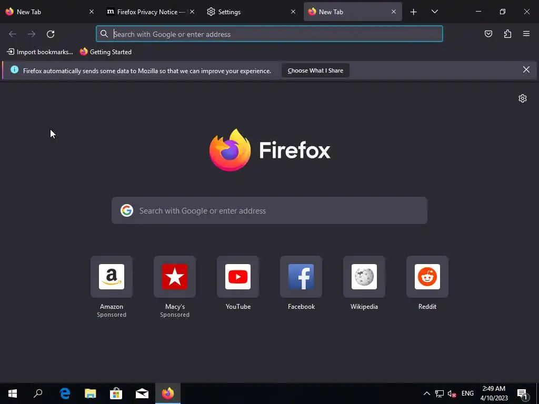Click ENG language indicator
Image resolution: width=539 pixels, height=404 pixels.
[467, 393]
